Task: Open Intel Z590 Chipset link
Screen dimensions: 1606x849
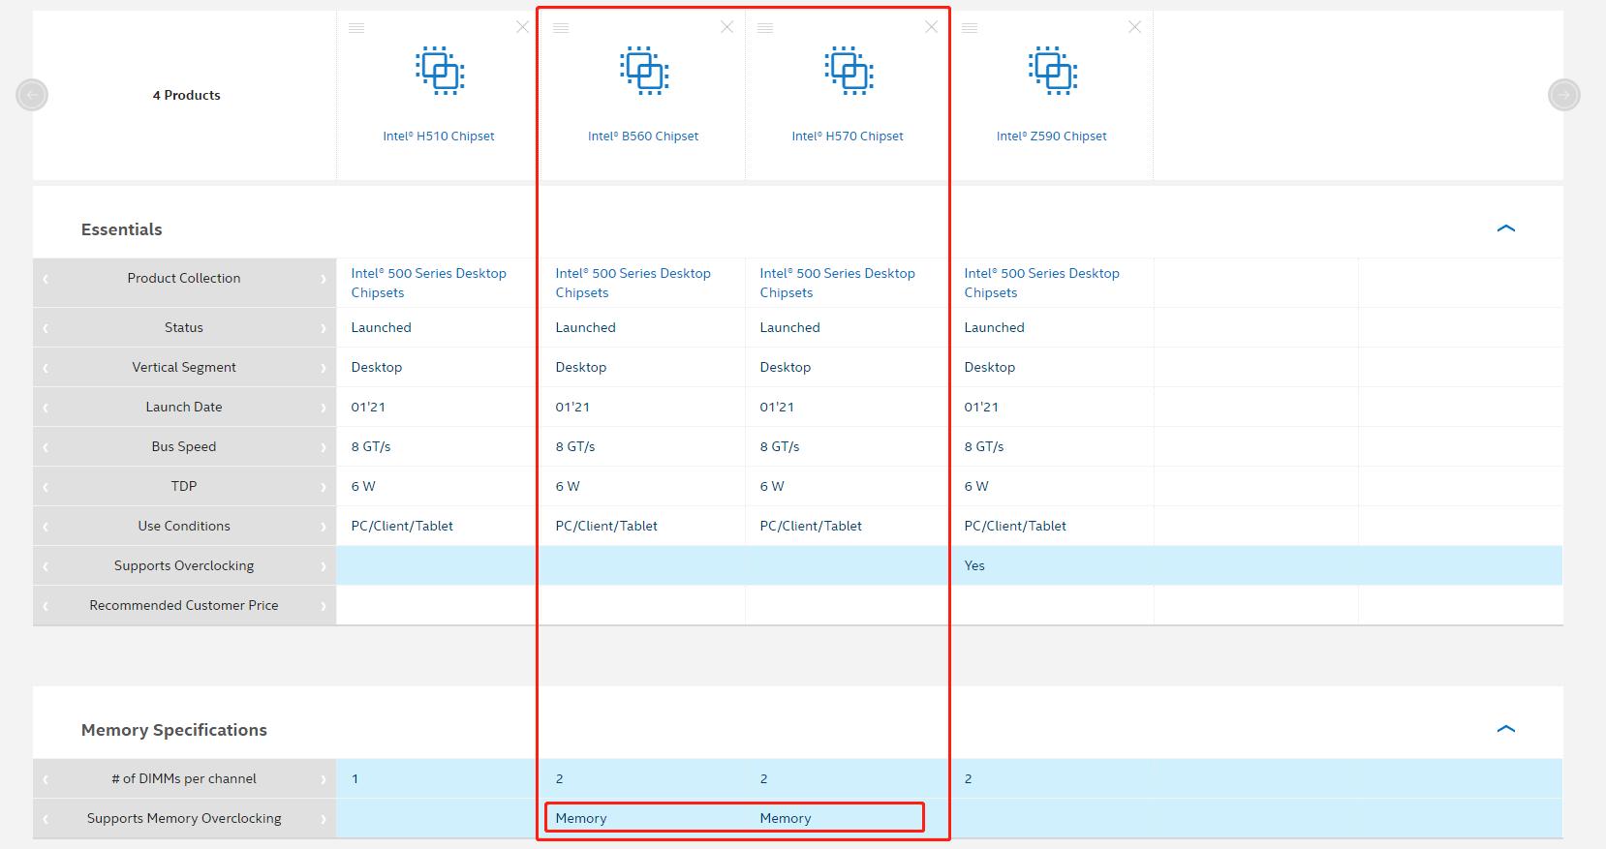Action: pyautogui.click(x=1051, y=136)
